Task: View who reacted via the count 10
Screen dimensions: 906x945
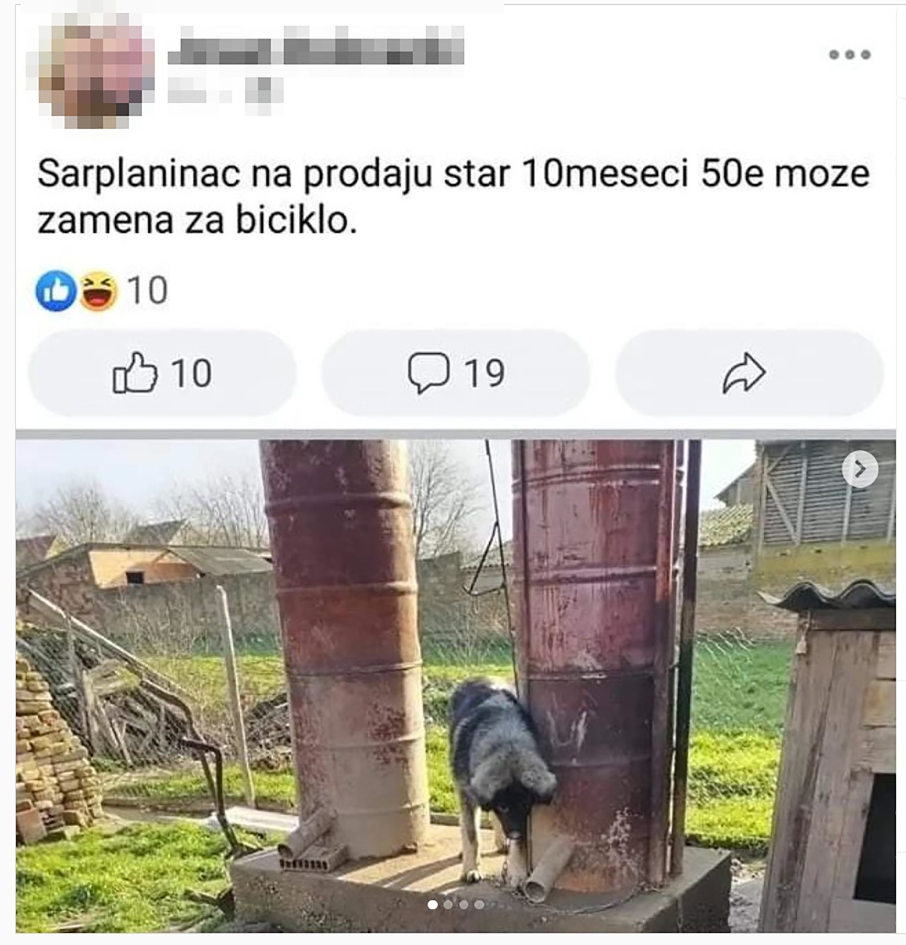Action: pos(147,291)
